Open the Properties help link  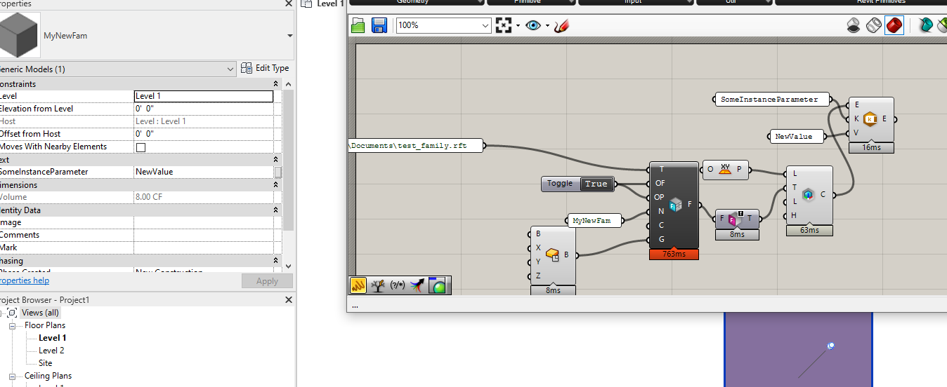23,280
